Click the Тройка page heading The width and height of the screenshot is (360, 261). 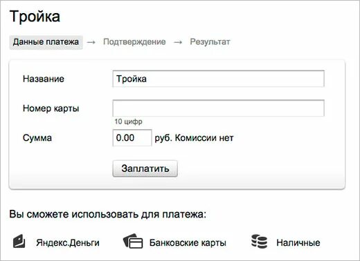click(35, 17)
